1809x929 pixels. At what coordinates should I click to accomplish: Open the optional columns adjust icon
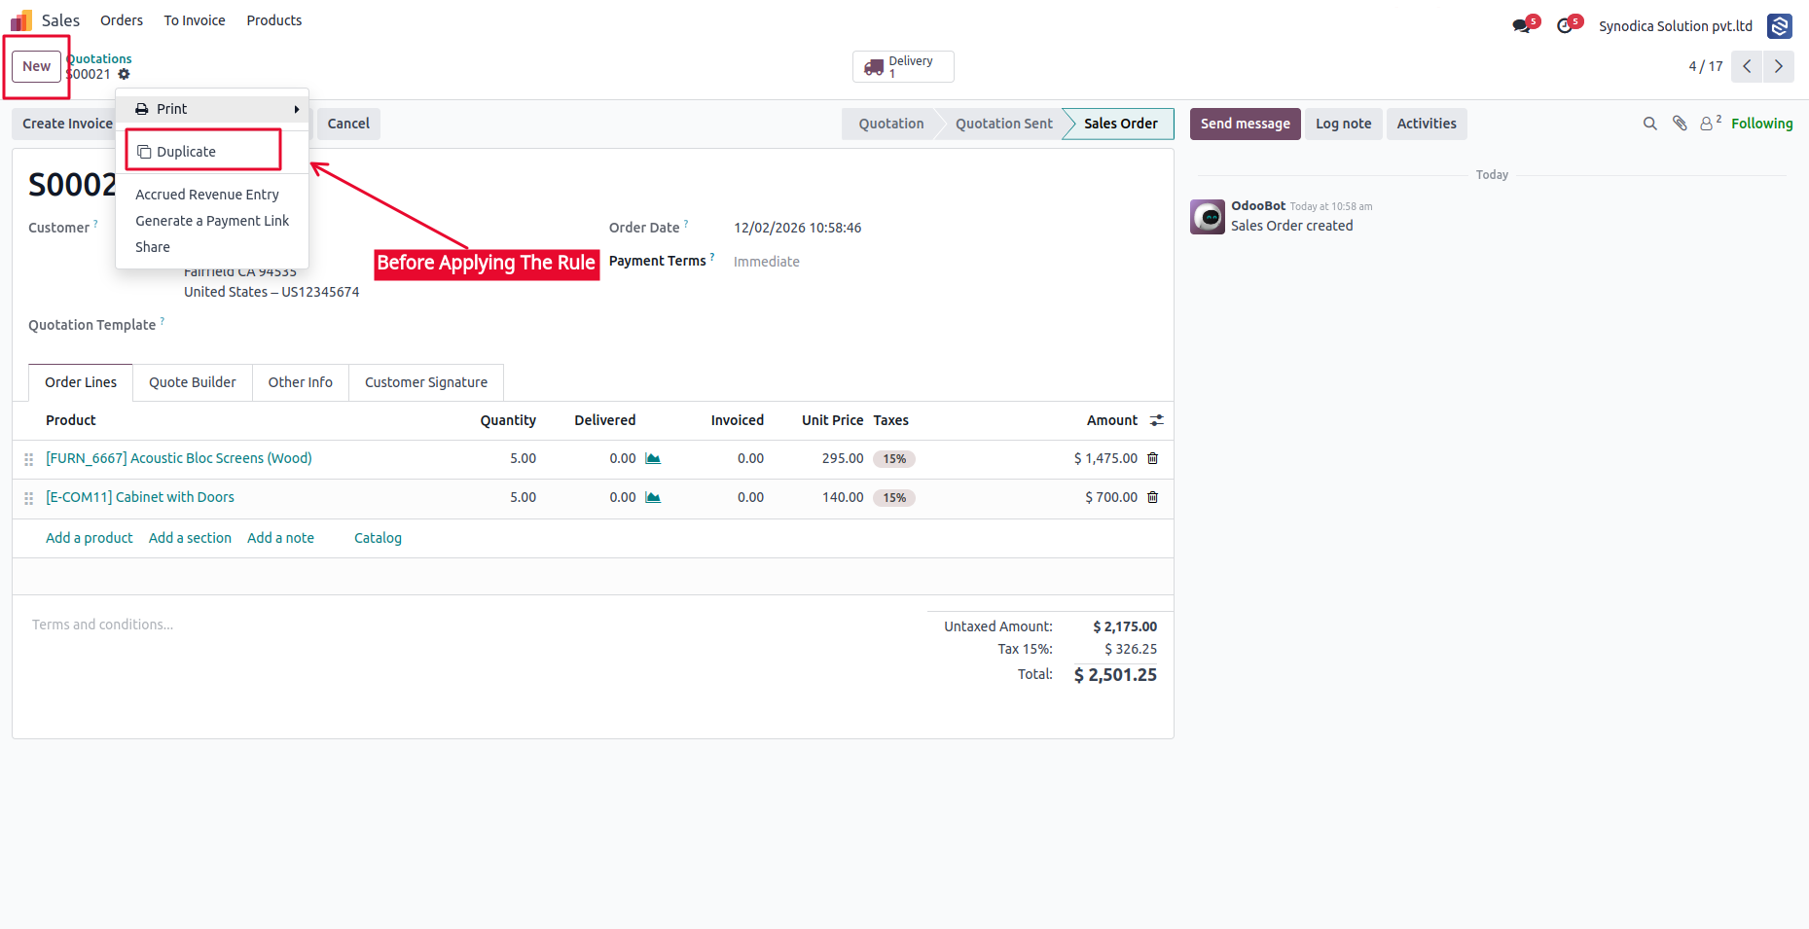click(x=1157, y=420)
